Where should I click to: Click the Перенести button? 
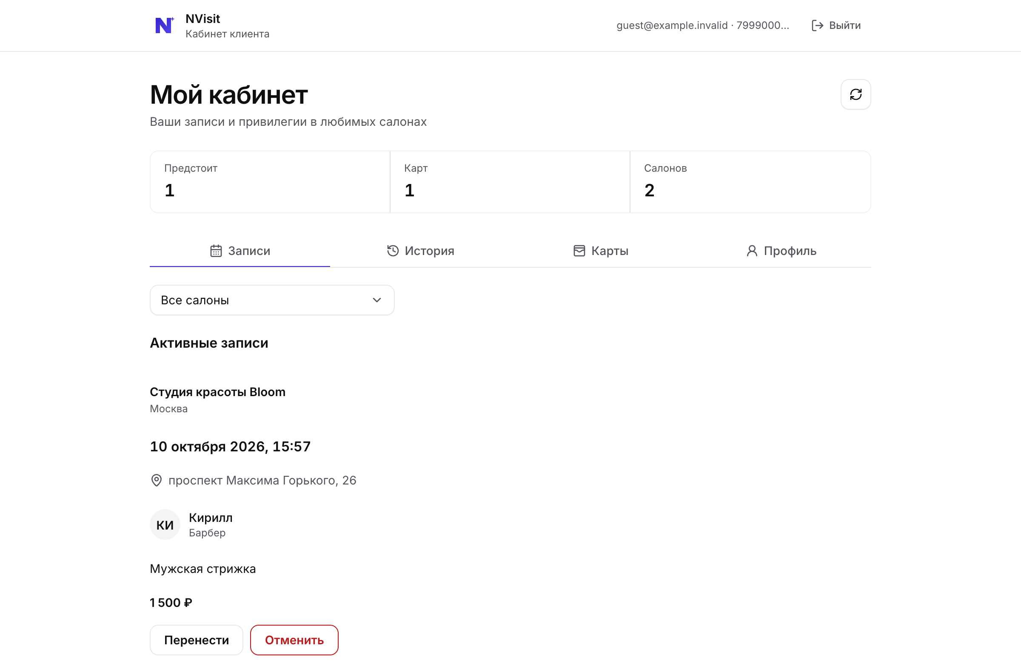click(197, 640)
